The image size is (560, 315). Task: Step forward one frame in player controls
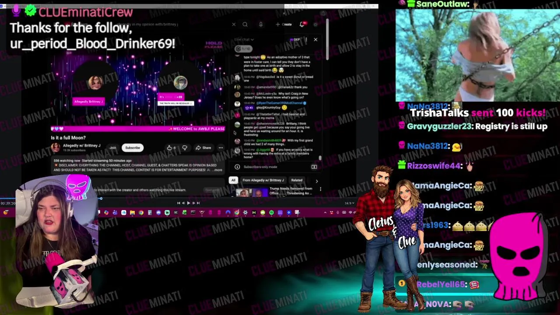(193, 203)
